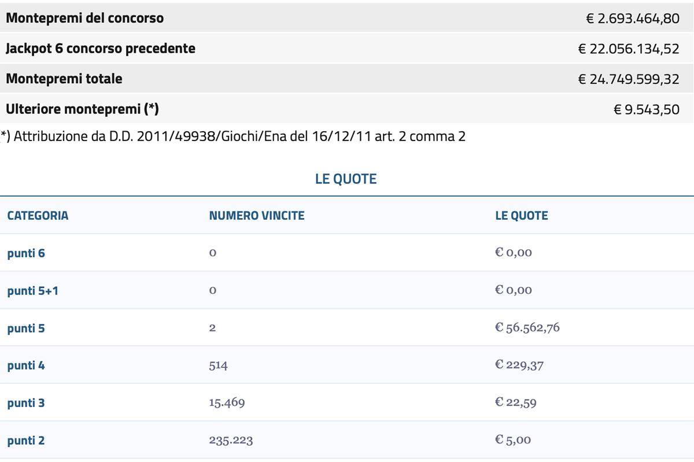Click the Montepremi totale label

click(x=64, y=79)
